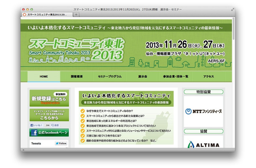Click text 東北地域にあった新エネルギーの利活用とは?

coord(111,121)
